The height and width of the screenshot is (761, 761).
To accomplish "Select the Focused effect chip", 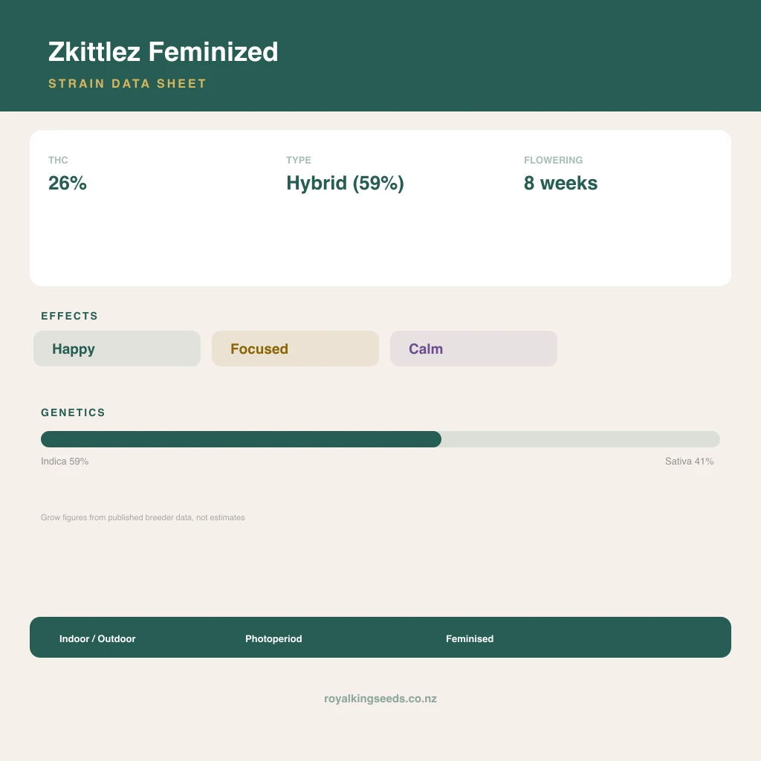I will [x=295, y=349].
